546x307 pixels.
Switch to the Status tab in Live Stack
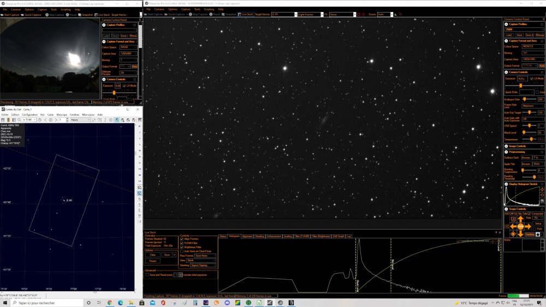pos(223,237)
